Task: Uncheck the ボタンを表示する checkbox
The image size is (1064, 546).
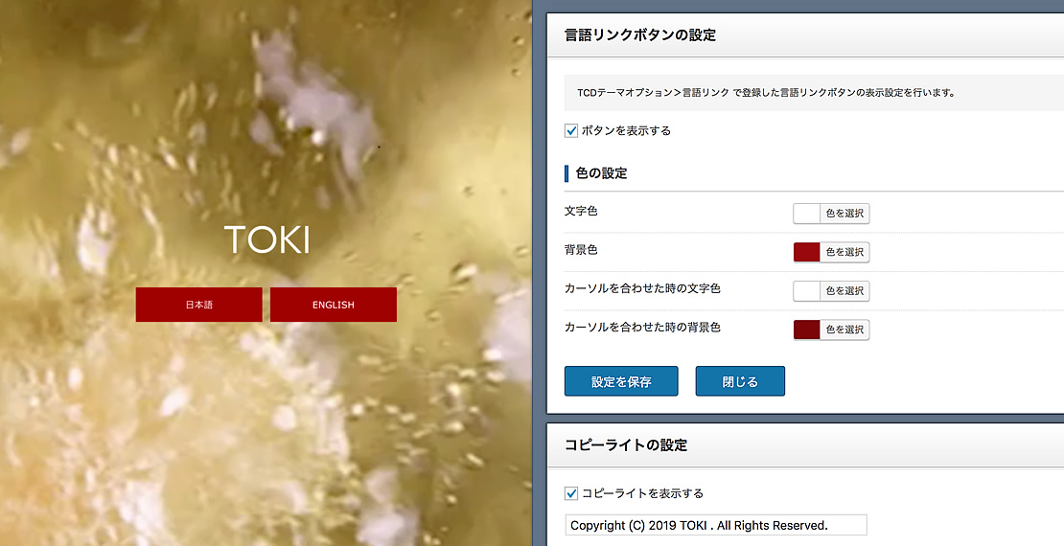Action: click(571, 131)
